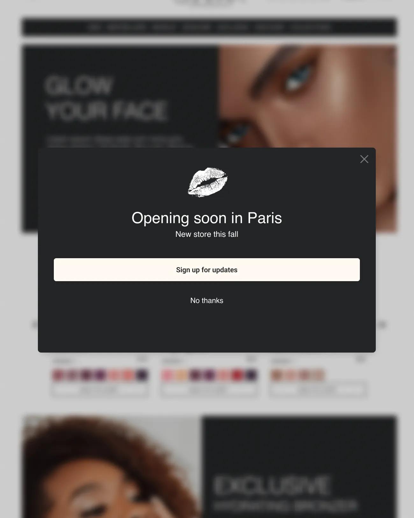Close the Paris store popup
This screenshot has height=518, width=414.
coord(364,159)
